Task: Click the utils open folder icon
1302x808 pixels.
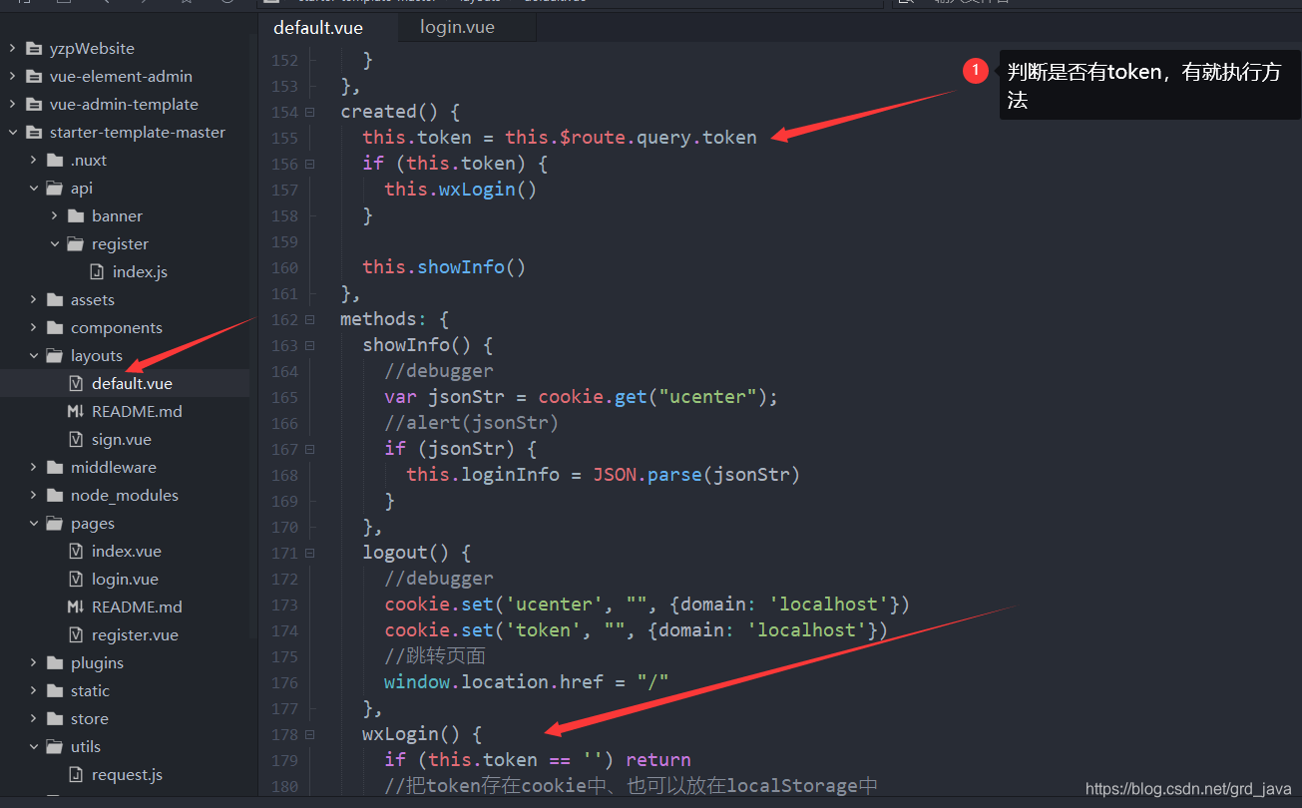Action: [x=55, y=746]
